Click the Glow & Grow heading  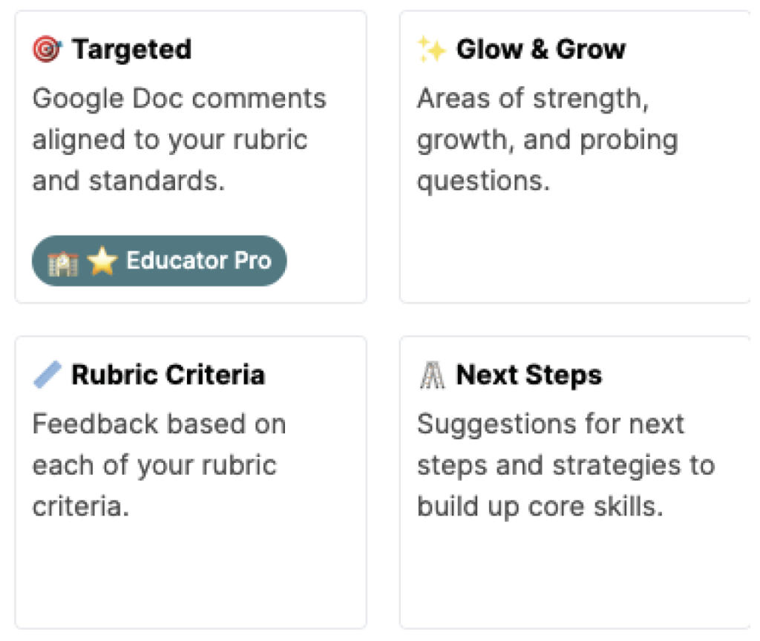541,50
